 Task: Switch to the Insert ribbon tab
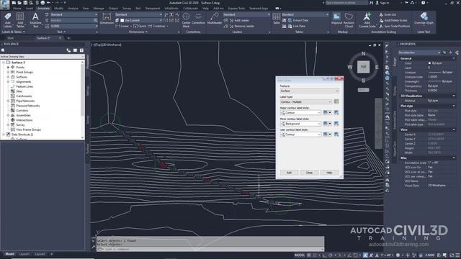tap(30, 9)
